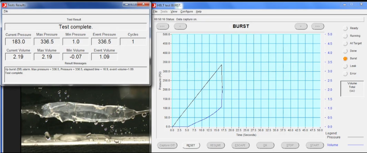Click the Up burst alarm result message

[x=70, y=69]
